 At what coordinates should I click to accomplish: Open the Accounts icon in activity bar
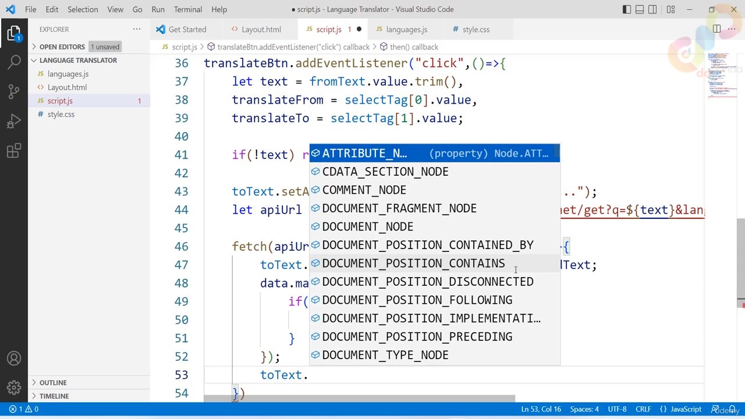(14, 358)
